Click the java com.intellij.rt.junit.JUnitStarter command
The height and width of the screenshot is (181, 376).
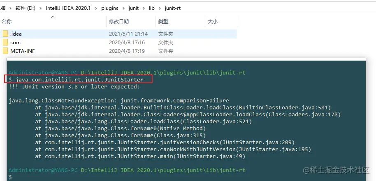pos(79,80)
